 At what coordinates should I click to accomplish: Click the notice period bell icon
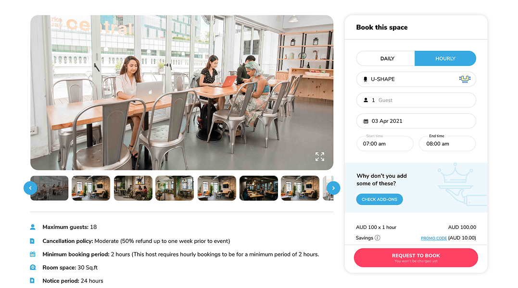click(32, 281)
